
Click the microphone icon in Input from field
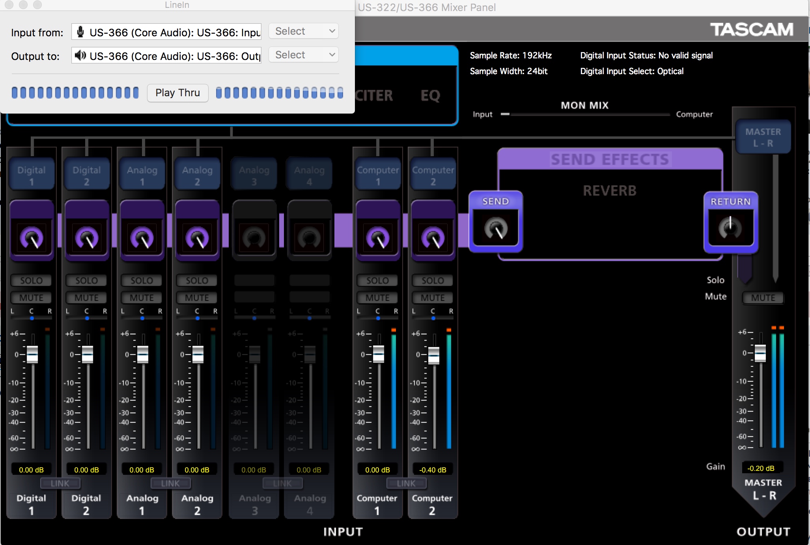point(80,32)
